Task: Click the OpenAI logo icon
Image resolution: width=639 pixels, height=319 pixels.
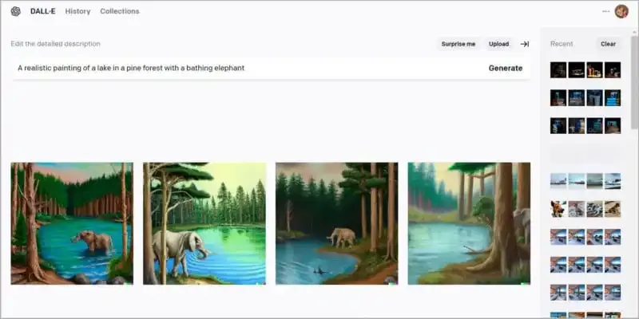Action: [x=16, y=11]
